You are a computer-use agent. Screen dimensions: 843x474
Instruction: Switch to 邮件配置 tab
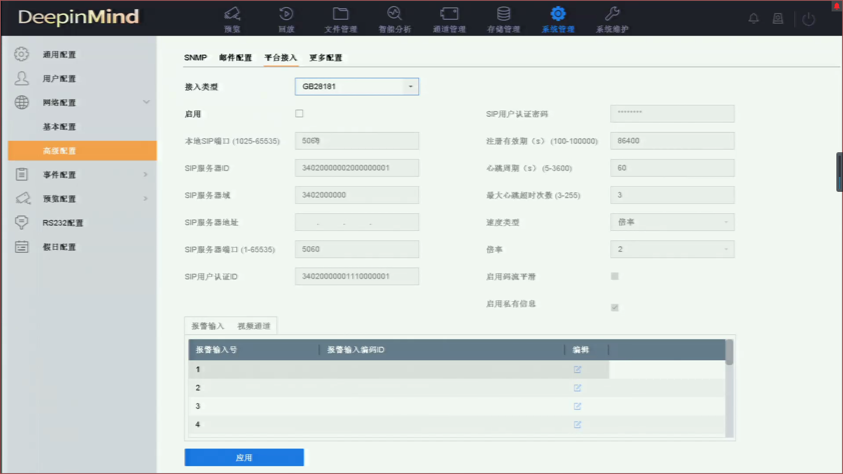click(x=235, y=57)
